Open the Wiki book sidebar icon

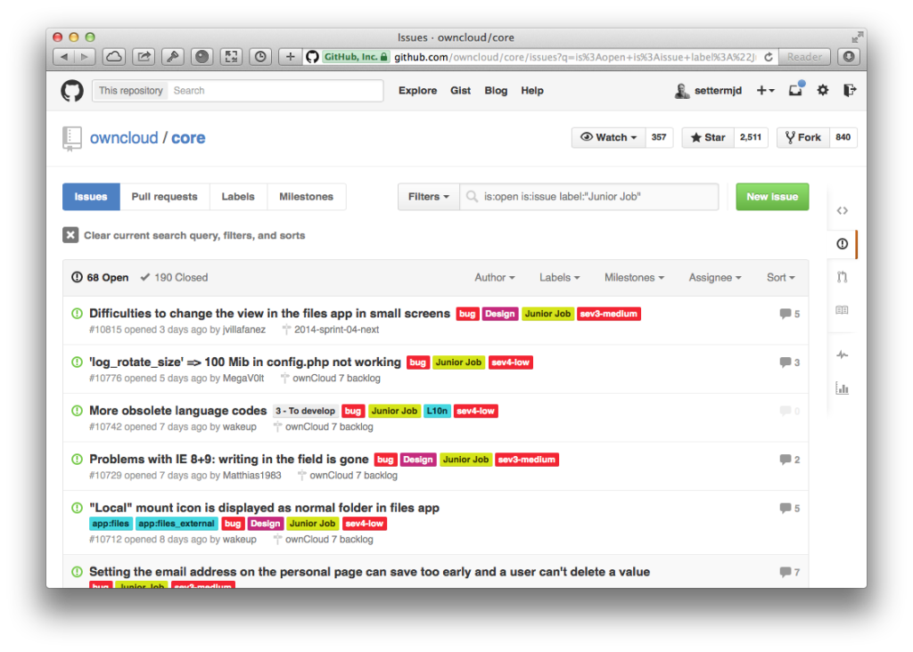pos(842,310)
